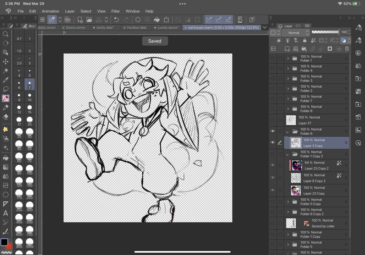The height and width of the screenshot is (255, 365).
Task: Click the layer opacity slider
Action: click(x=325, y=32)
